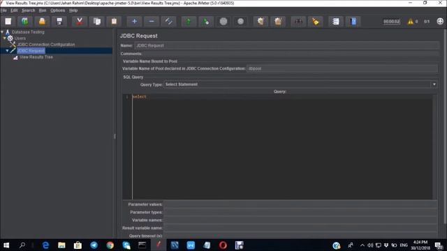
Task: Open the Function Helper dialog icon
Action: pos(336,22)
